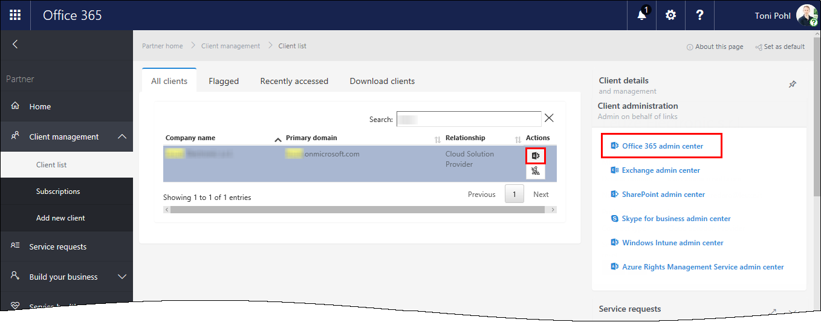The width and height of the screenshot is (821, 322).
Task: Open Office 365 admin action icon in row
Action: (536, 156)
